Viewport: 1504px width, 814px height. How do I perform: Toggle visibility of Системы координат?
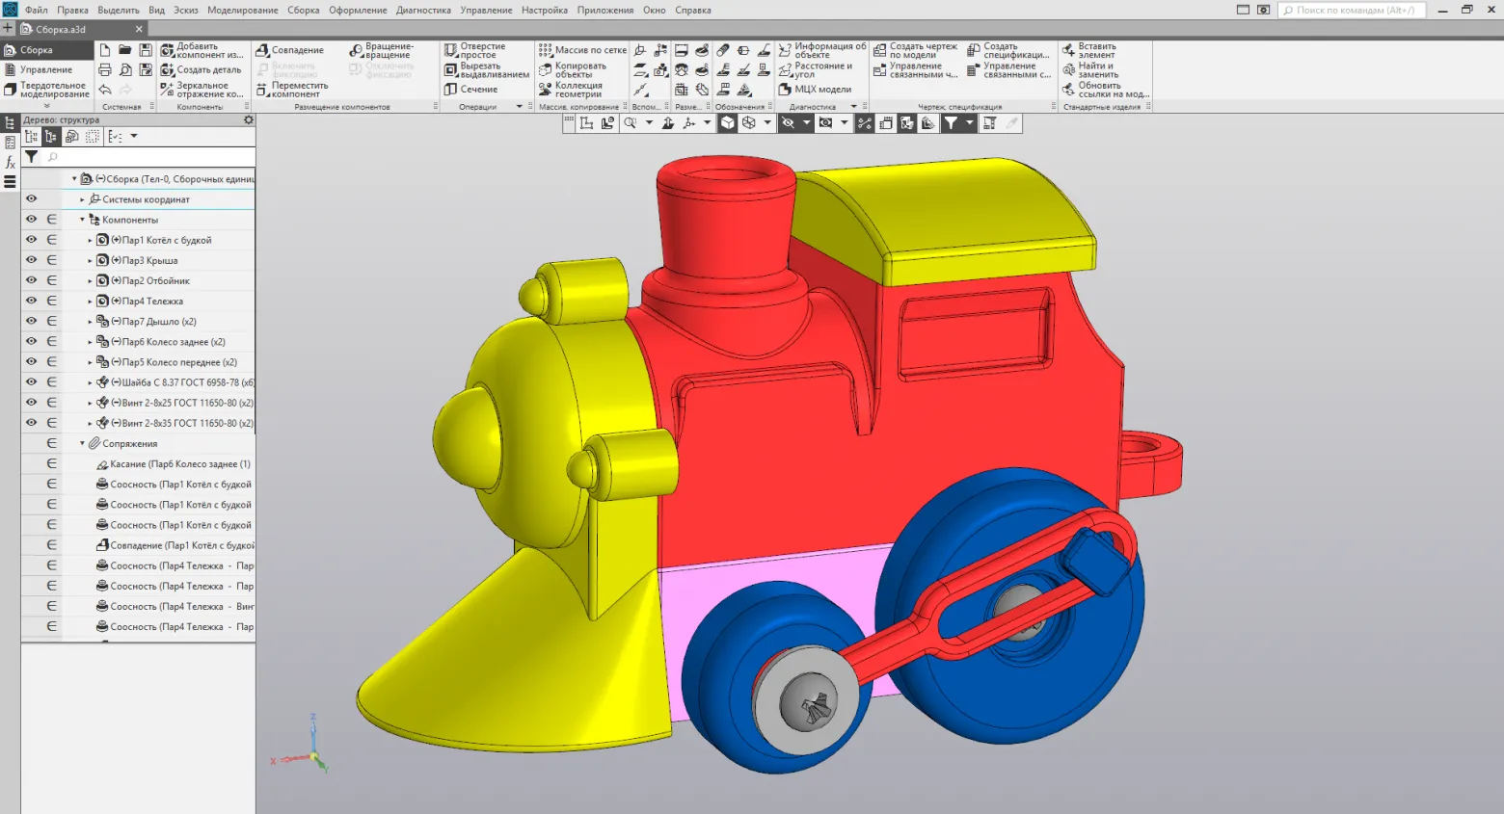31,198
